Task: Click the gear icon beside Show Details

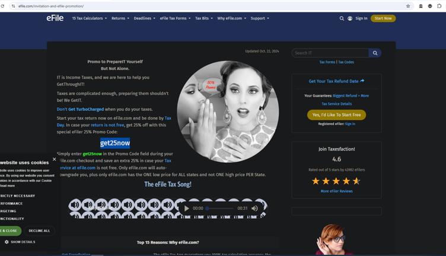Action: (x=7, y=242)
